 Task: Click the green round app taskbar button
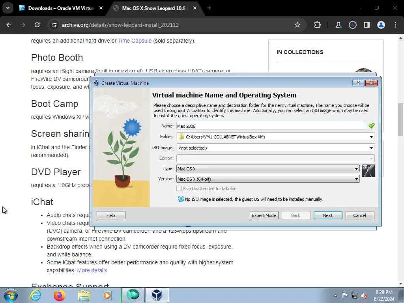[x=133, y=295]
